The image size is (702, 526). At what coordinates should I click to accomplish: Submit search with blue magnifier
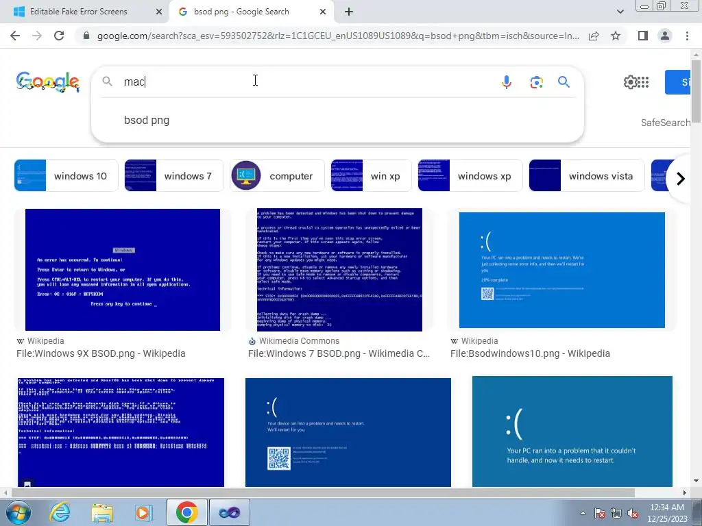(564, 82)
